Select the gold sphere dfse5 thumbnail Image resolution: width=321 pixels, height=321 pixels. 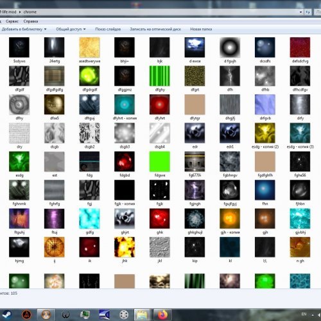tap(55, 105)
